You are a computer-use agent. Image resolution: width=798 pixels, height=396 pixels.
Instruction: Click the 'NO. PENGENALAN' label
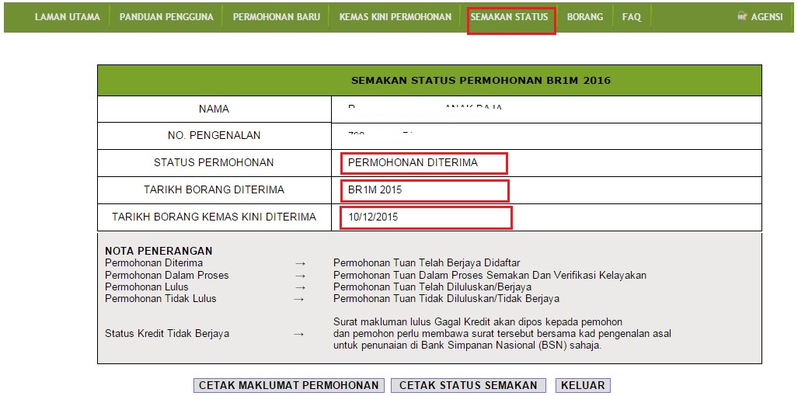point(214,136)
